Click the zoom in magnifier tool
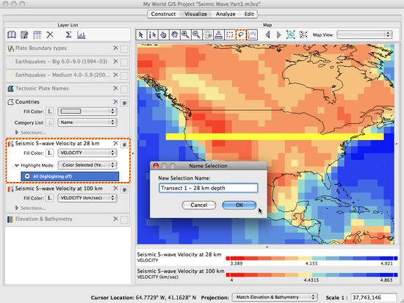 click(x=185, y=34)
